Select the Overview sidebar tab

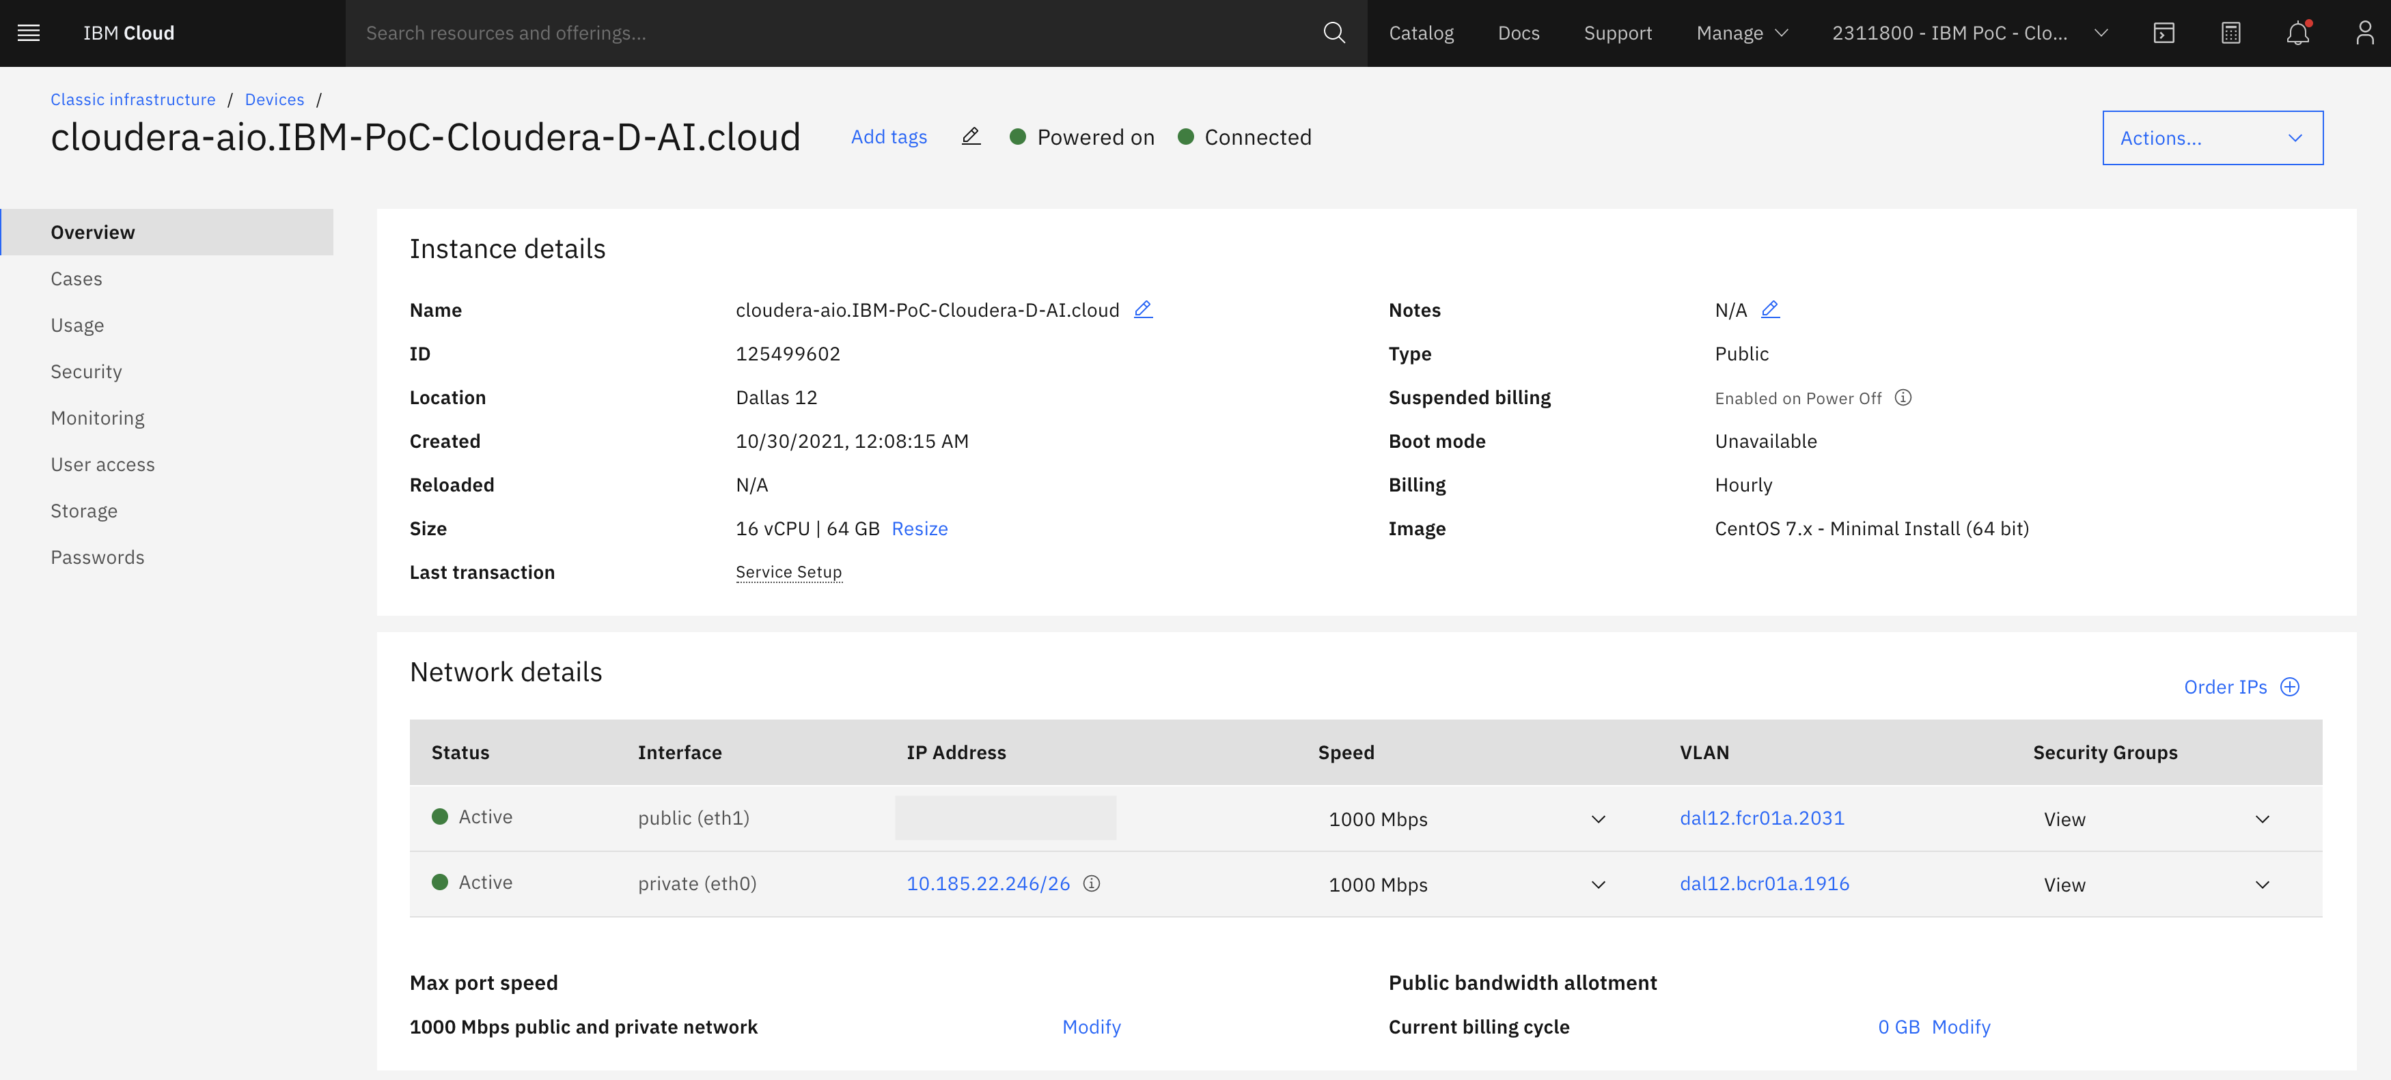[x=167, y=232]
